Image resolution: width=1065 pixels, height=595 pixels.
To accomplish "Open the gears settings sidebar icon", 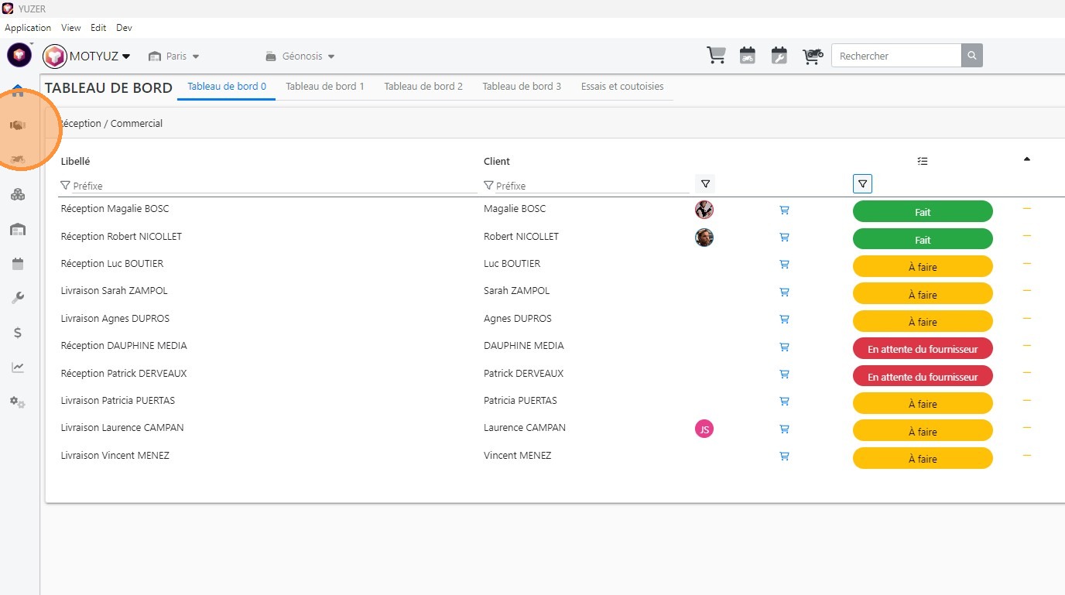I will click(x=17, y=402).
